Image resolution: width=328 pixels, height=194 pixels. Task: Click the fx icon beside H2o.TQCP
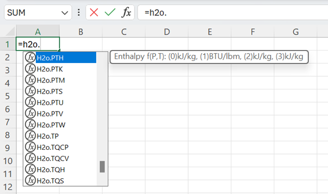[30, 147]
